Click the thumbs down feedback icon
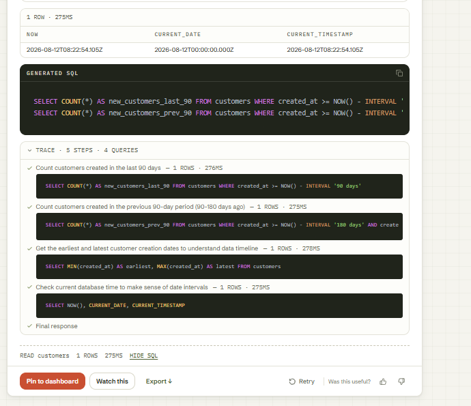 tap(401, 381)
